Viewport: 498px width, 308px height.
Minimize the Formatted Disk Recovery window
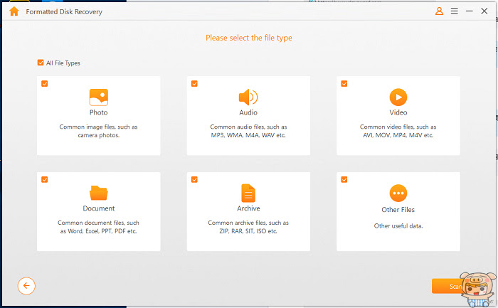[x=469, y=11]
